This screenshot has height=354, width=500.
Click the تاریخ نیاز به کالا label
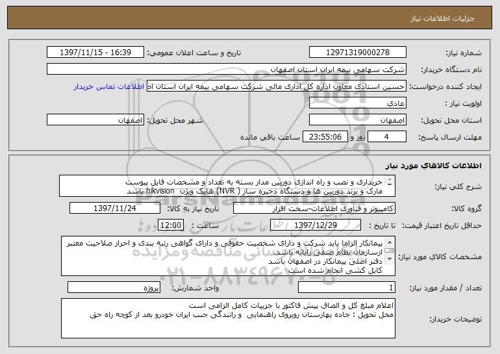pyautogui.click(x=194, y=209)
